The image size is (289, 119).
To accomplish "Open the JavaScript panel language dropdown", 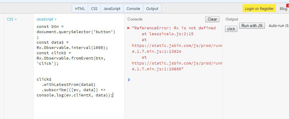I will [x=46, y=19].
